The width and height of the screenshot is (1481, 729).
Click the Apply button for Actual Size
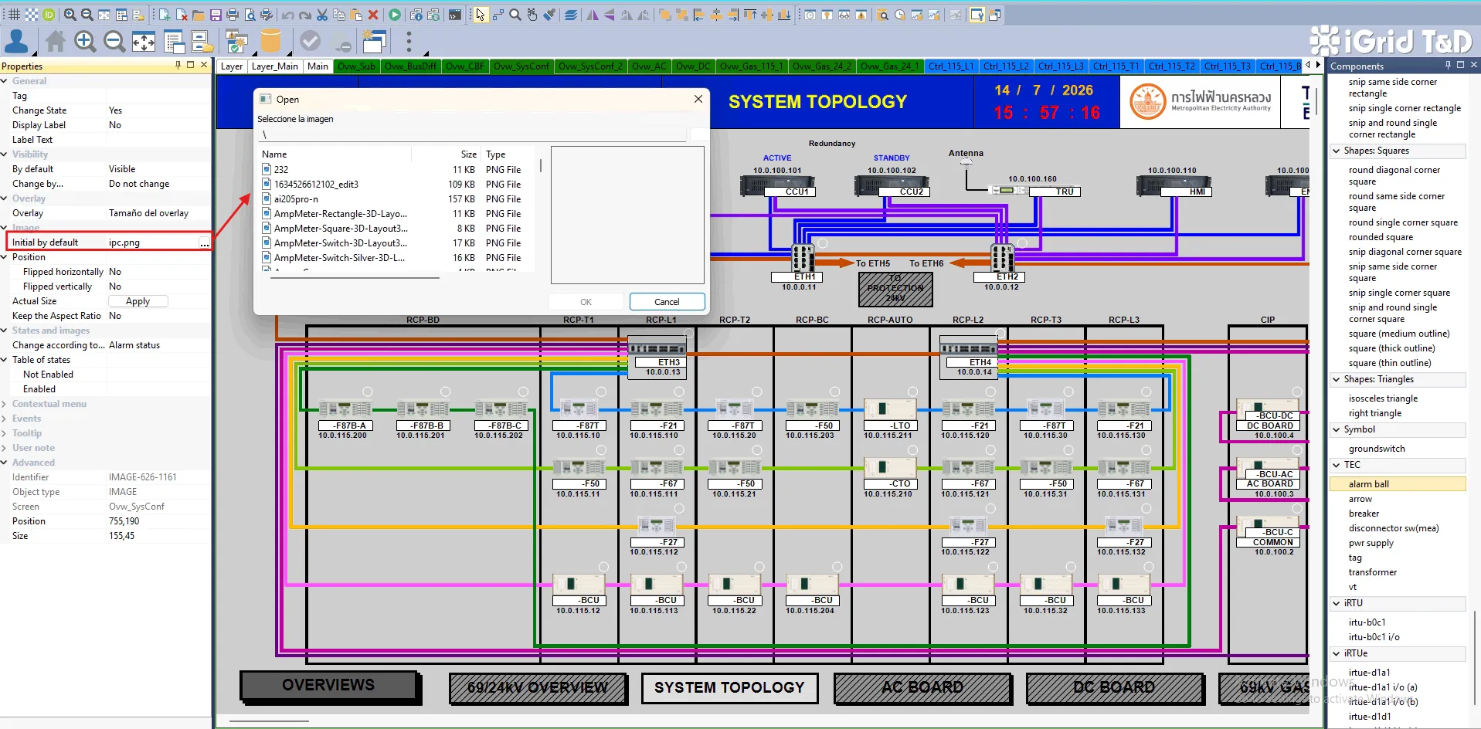point(138,301)
